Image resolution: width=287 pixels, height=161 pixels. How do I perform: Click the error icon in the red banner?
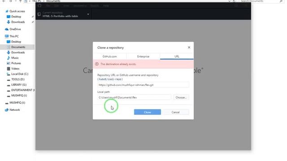[97, 64]
